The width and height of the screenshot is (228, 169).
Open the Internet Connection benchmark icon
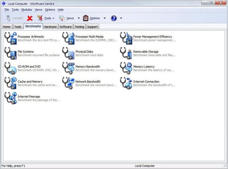[x=126, y=83]
